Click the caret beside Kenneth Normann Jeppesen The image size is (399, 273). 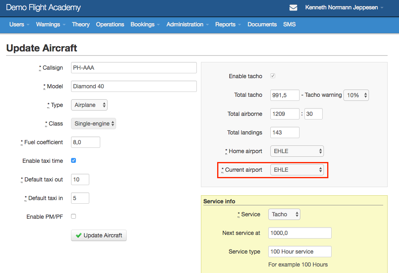tap(382, 8)
